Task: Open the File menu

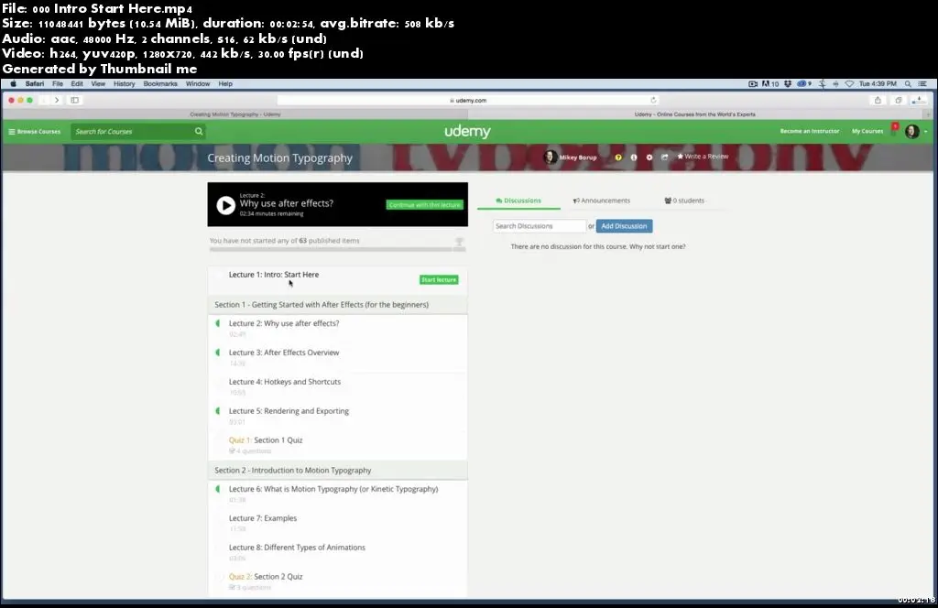Action: pos(58,83)
